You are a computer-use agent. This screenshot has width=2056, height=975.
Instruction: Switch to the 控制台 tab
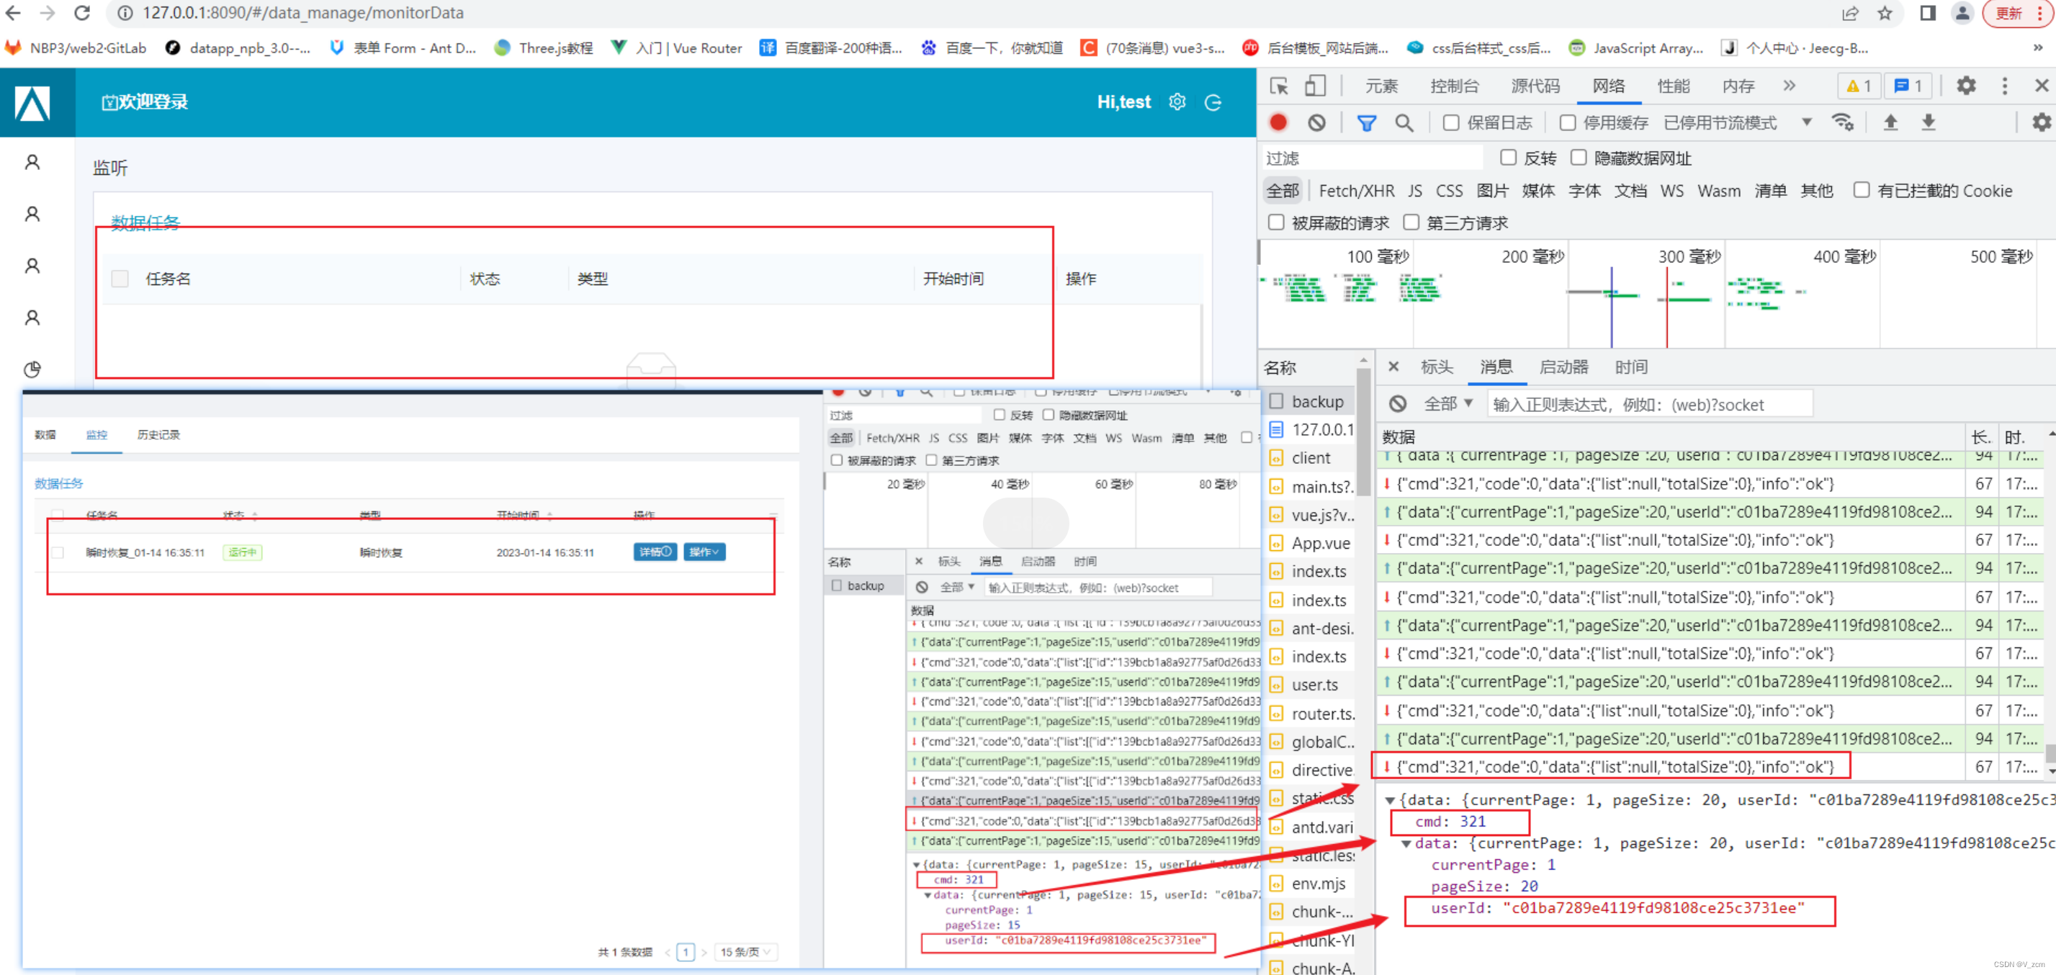[x=1454, y=86]
